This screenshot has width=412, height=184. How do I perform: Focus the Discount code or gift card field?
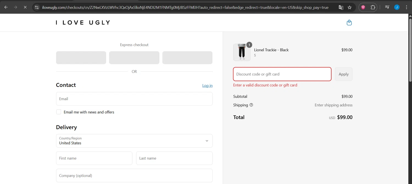(x=282, y=74)
